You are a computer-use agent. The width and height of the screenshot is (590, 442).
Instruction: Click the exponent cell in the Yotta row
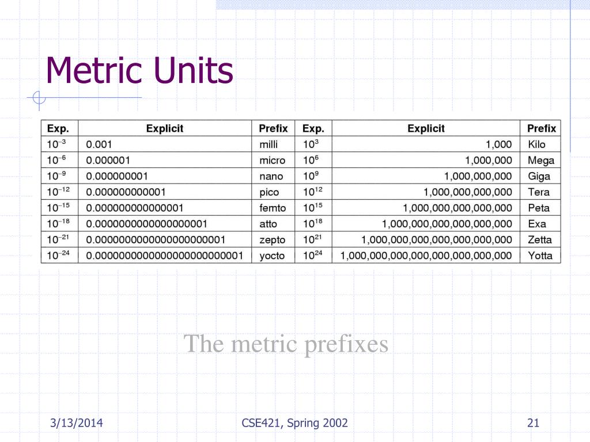[313, 255]
